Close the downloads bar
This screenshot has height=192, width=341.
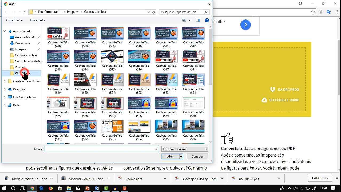(337, 178)
